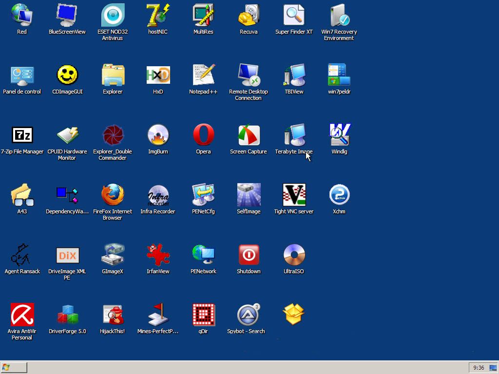
Task: Open Explorer_Double Commander icon
Action: click(113, 135)
